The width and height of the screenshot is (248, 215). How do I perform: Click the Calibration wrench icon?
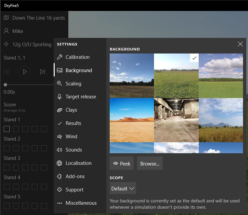pyautogui.click(x=60, y=57)
